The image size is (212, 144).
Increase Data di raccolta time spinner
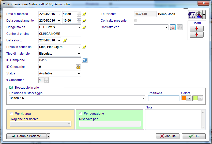79,13
